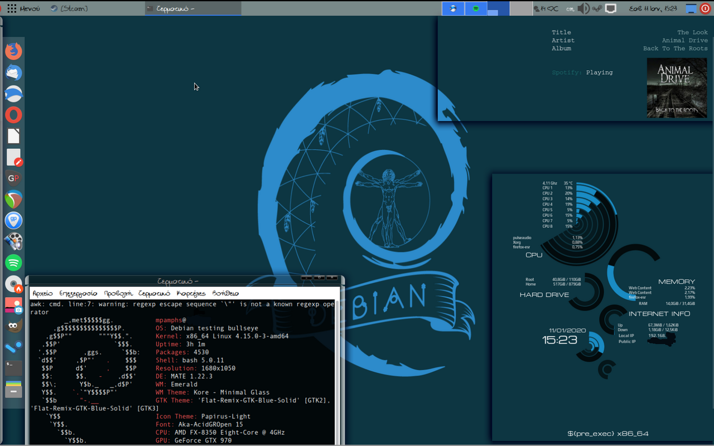
Task: Open SeaMonkey browser in the dock
Action: pyautogui.click(x=13, y=94)
